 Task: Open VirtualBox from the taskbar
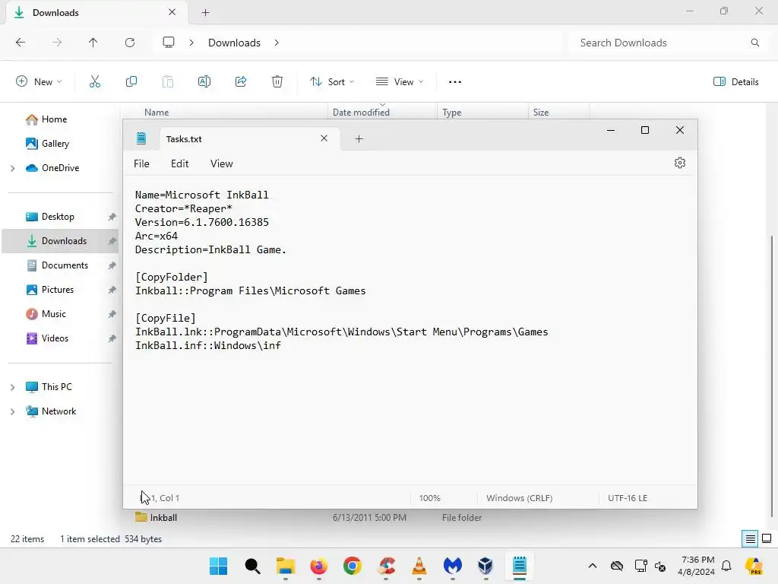point(485,566)
